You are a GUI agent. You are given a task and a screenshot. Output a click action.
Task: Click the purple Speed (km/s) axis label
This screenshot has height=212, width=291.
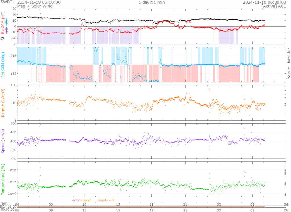pyautogui.click(x=3, y=141)
